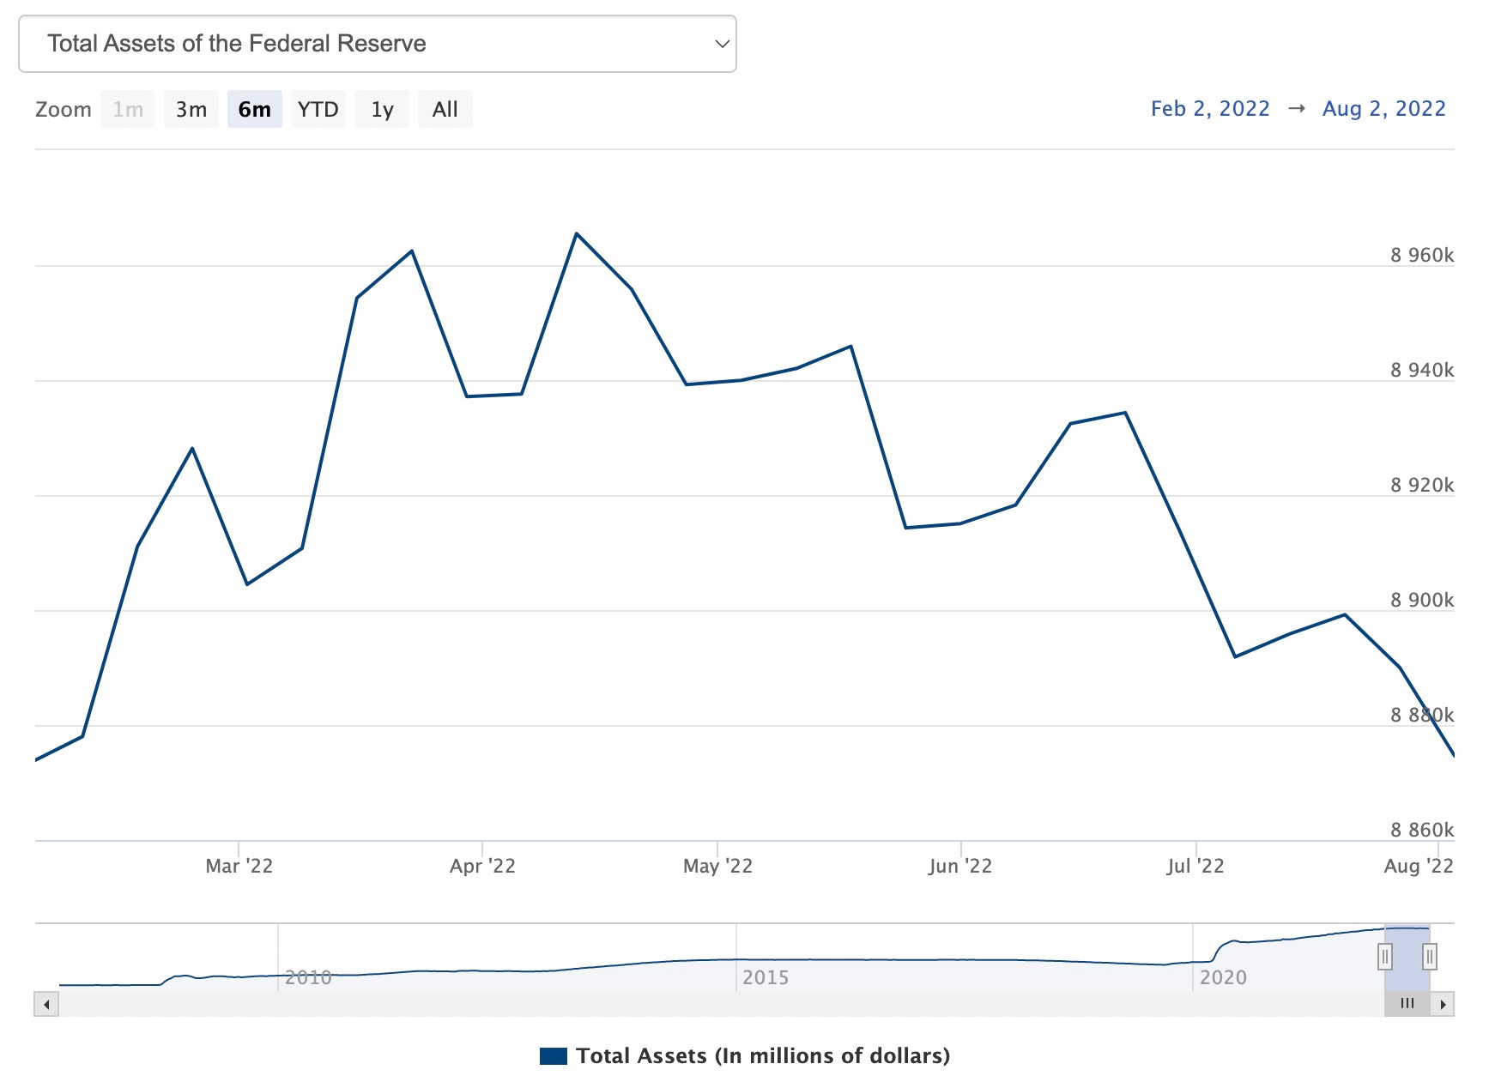Click the 2015 navigator label
This screenshot has width=1495, height=1088.
point(766,977)
